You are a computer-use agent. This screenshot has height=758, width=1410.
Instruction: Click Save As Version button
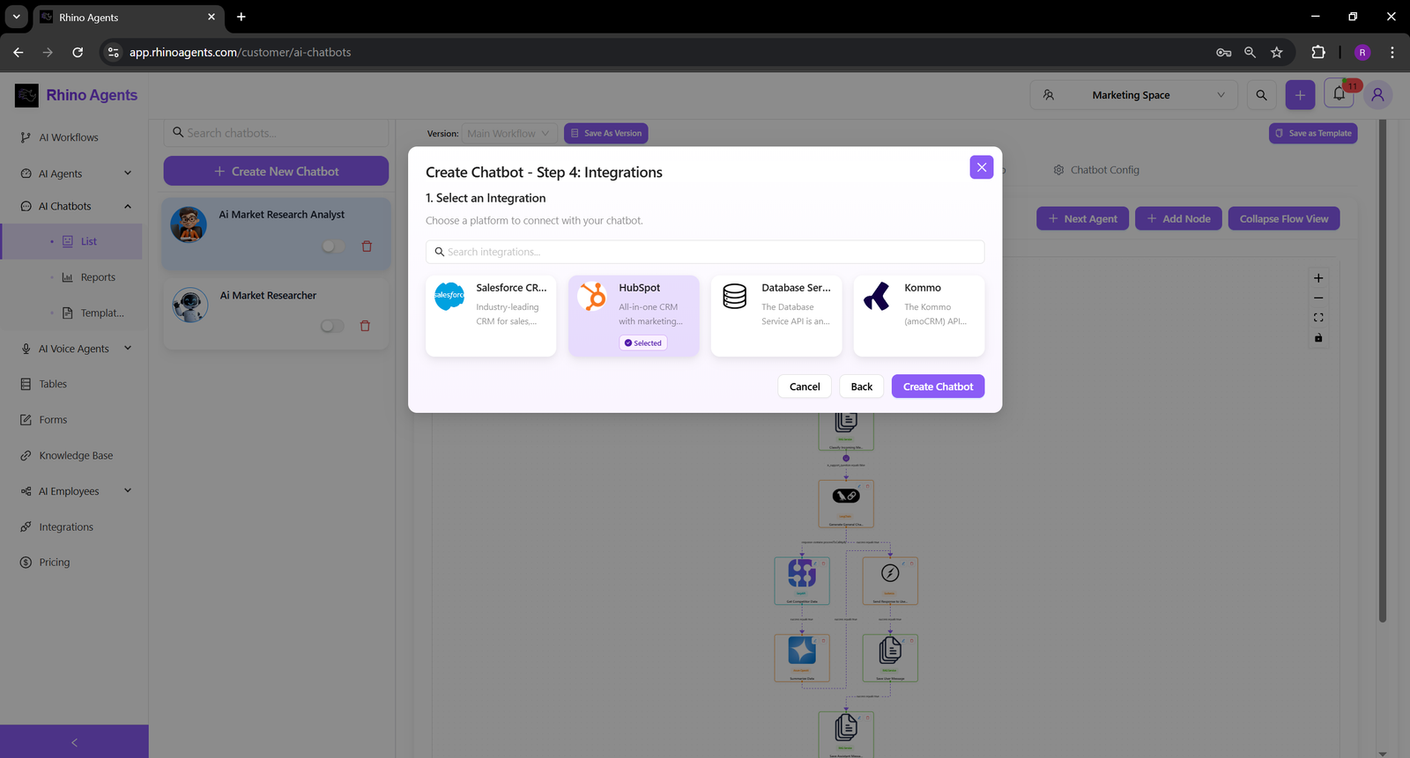(x=605, y=134)
